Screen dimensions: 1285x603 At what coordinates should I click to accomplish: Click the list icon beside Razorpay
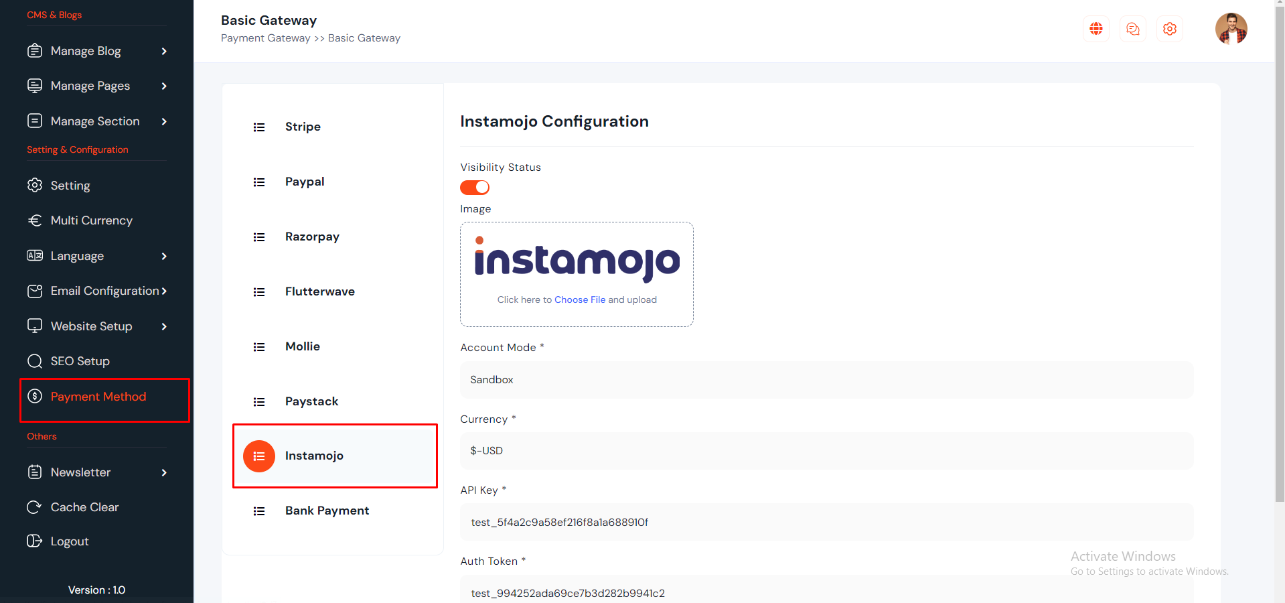259,237
